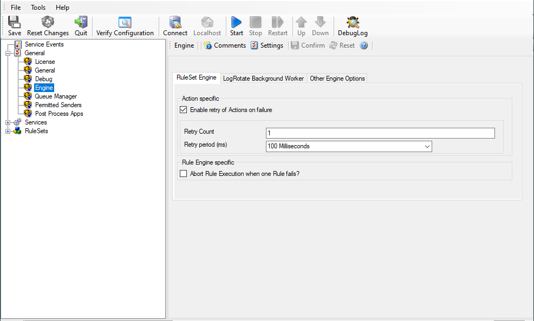
Task: Enable Abort Rule Execution when one Rule fails
Action: [184, 174]
